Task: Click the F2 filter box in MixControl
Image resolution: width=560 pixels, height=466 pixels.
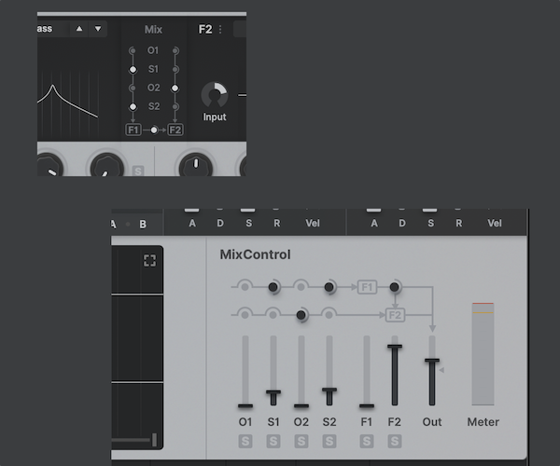Action: [x=395, y=315]
